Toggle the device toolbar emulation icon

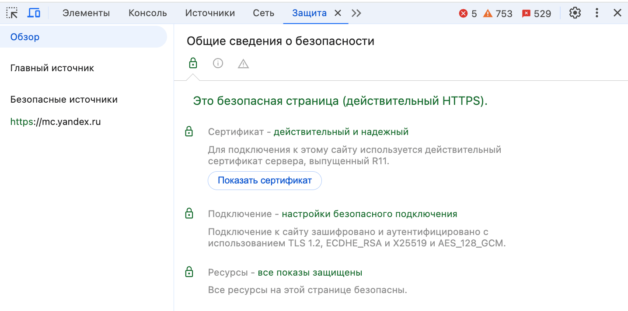(x=34, y=13)
